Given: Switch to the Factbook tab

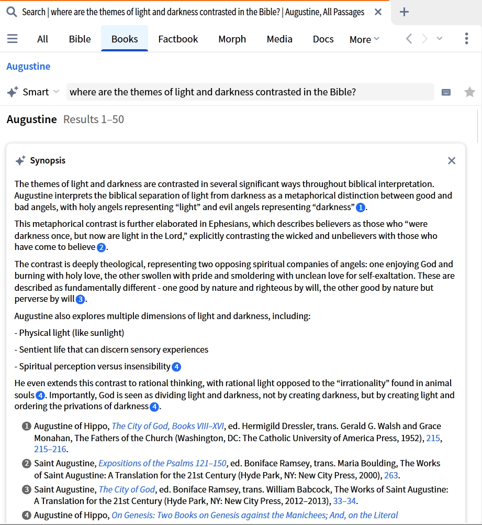Looking at the screenshot, I should pos(178,39).
